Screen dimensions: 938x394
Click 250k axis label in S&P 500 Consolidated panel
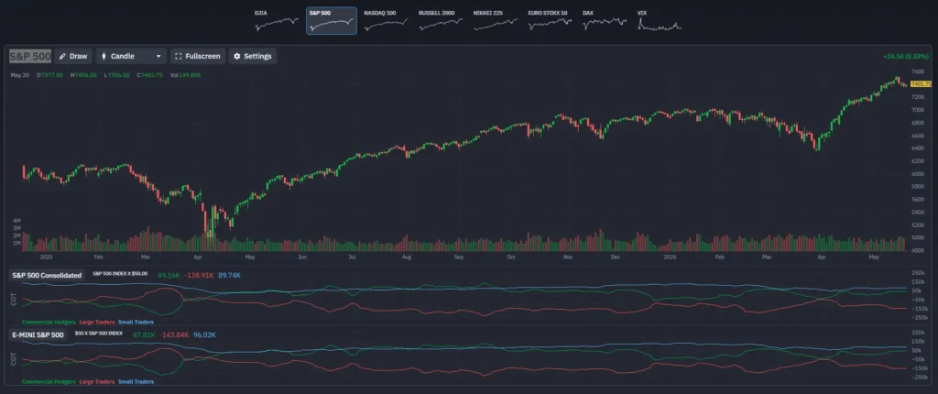[x=917, y=272]
